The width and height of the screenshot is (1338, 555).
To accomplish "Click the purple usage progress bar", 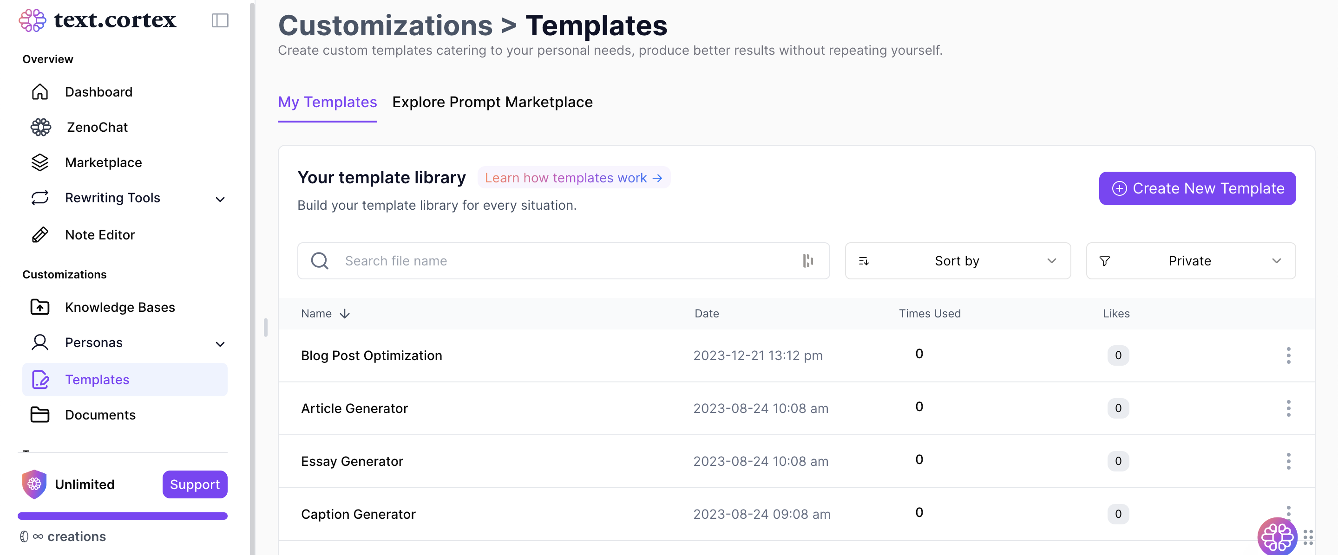I will click(123, 516).
